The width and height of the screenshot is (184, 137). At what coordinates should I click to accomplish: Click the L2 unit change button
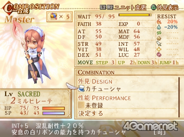[x=103, y=7]
